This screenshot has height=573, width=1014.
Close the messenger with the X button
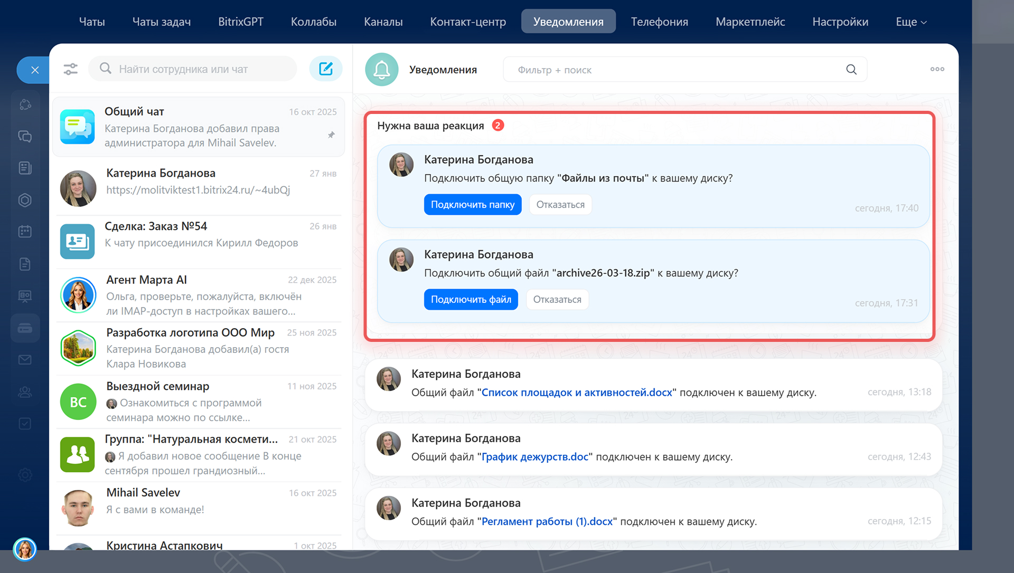(x=35, y=70)
